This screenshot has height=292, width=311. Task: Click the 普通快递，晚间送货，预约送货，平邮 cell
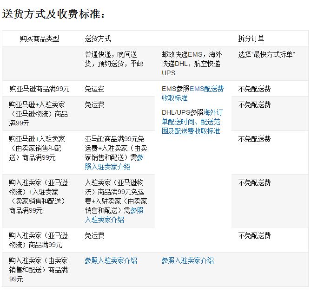[x=114, y=59]
